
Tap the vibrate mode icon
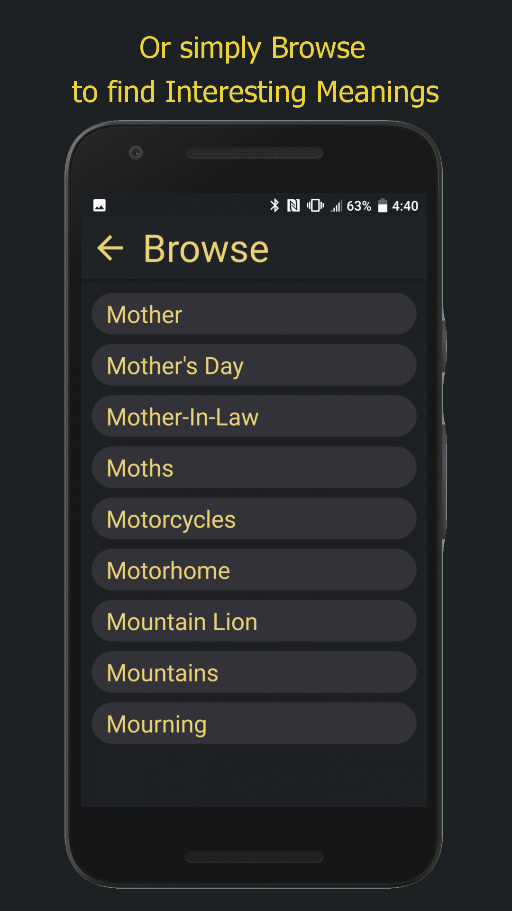pyautogui.click(x=315, y=205)
